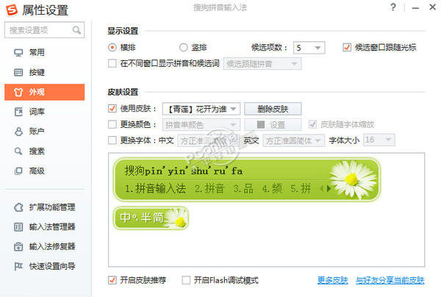
Task: Click the magnifier icon beside 搜索 in sidebar
Action: [18, 151]
